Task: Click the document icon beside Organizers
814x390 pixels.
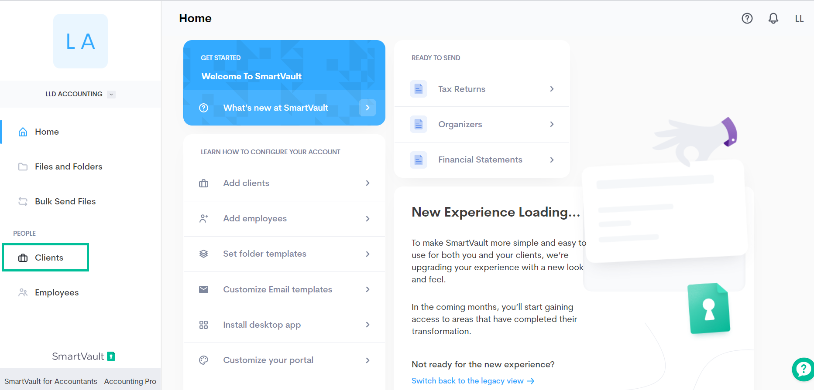Action: coord(419,125)
